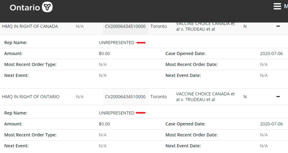The width and height of the screenshot is (288, 153).
Task: Select HMQ IN RIGHT OF ONTARIO party name
Action: point(31,97)
